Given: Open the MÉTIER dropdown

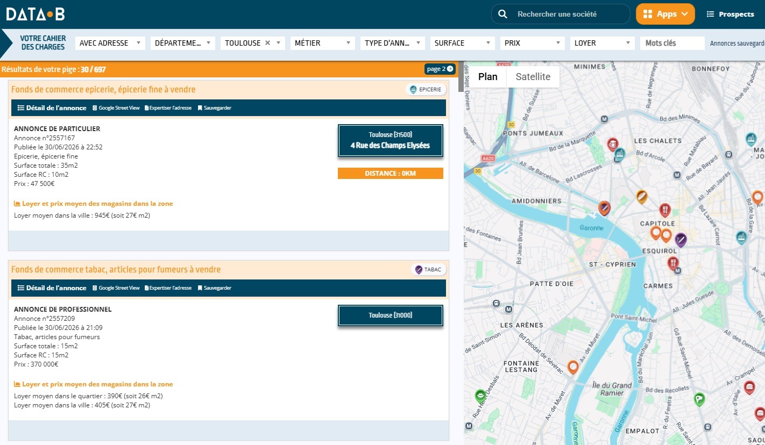Looking at the screenshot, I should pyautogui.click(x=323, y=43).
